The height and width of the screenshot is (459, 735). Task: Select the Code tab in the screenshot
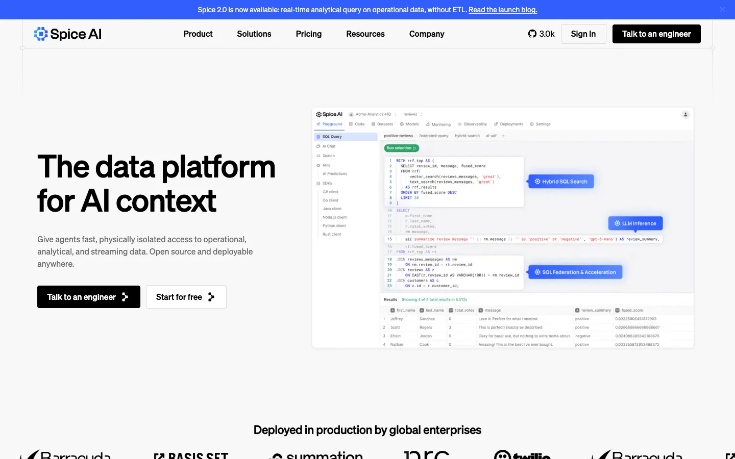(357, 124)
